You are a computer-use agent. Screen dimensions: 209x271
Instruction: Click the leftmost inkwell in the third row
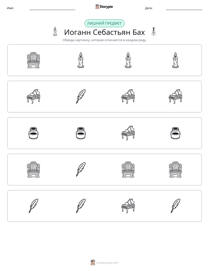coord(33,133)
